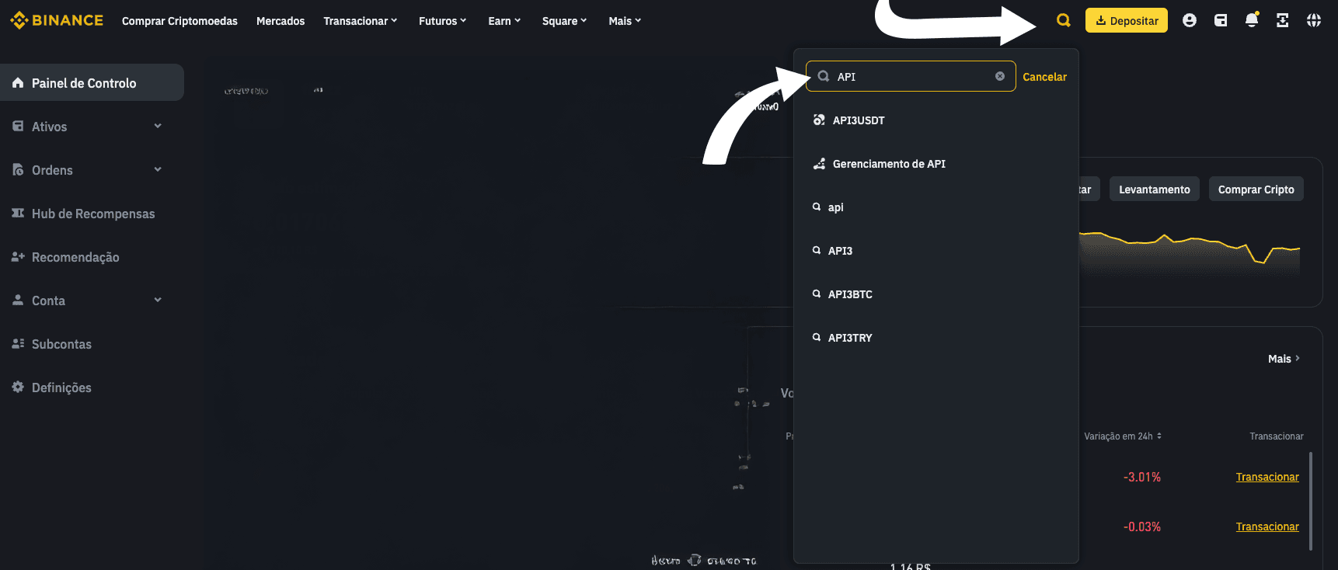Show notifications via the bell icon

pyautogui.click(x=1252, y=20)
